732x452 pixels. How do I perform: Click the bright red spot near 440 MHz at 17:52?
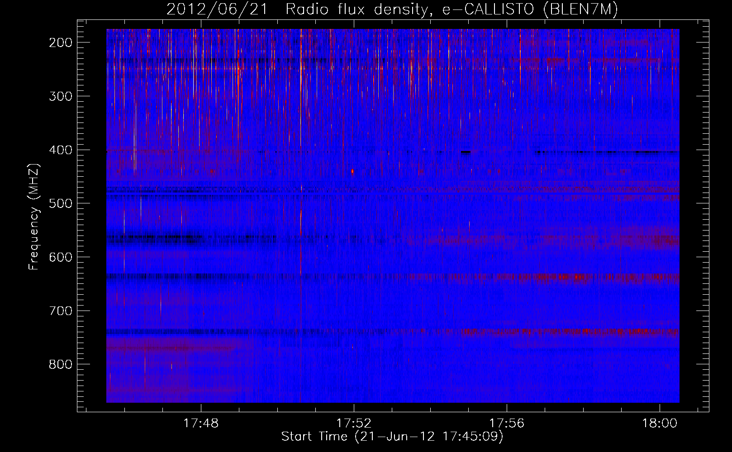pos(352,171)
